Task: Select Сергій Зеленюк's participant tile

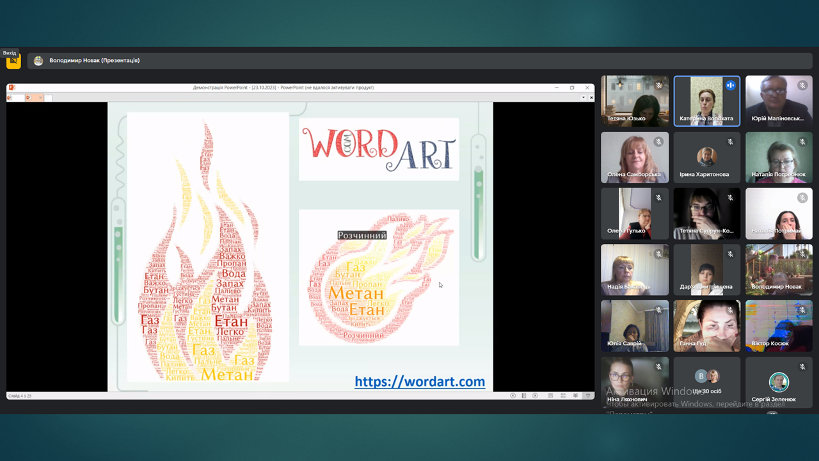Action: pyautogui.click(x=779, y=383)
